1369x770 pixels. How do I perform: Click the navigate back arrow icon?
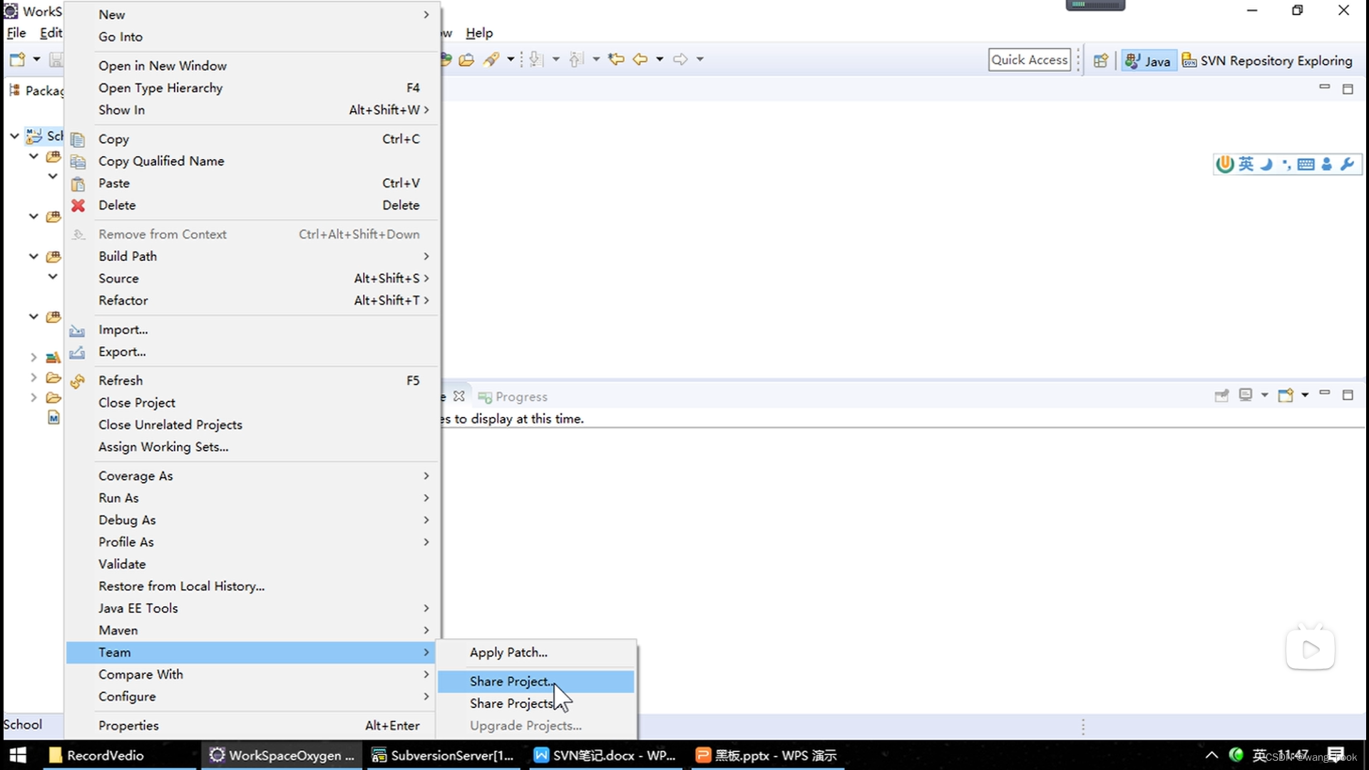(641, 59)
